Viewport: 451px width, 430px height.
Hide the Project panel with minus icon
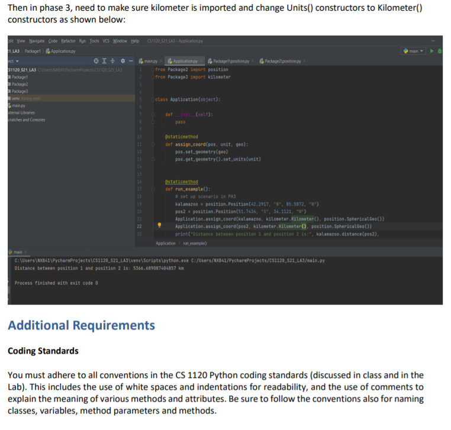131,61
